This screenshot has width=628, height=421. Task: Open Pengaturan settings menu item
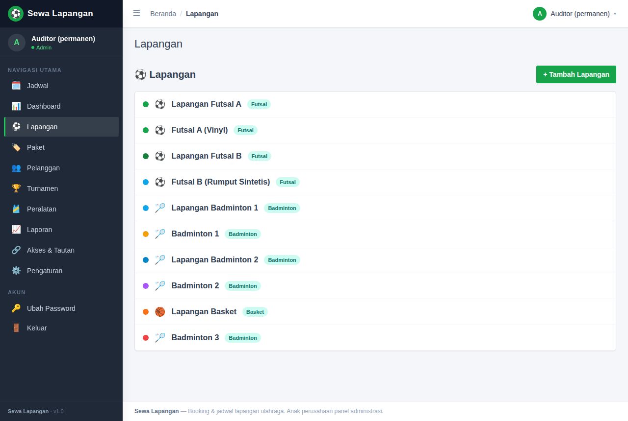(x=61, y=271)
